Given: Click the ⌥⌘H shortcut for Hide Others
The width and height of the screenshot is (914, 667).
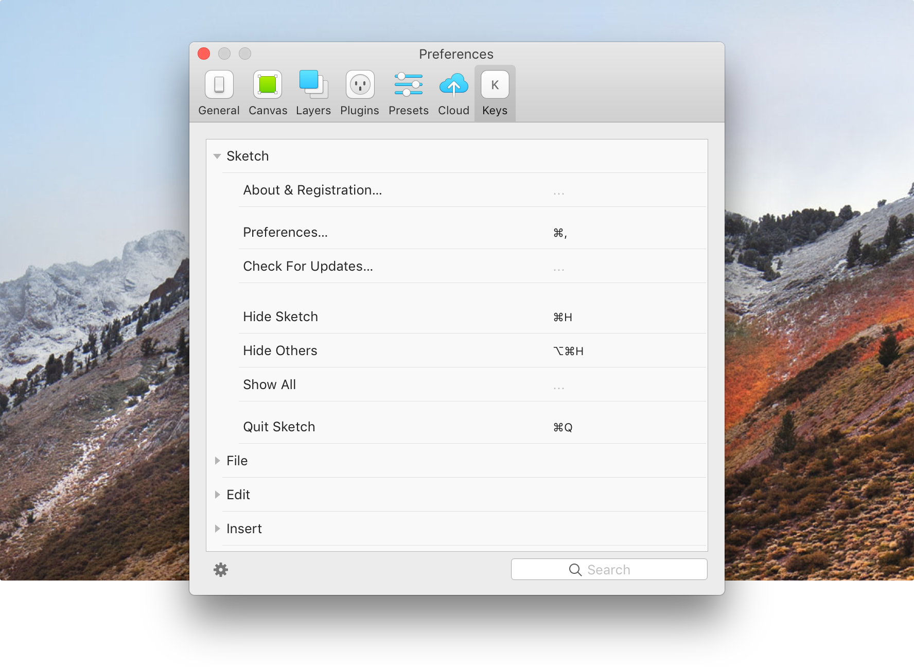Looking at the screenshot, I should click(x=568, y=351).
